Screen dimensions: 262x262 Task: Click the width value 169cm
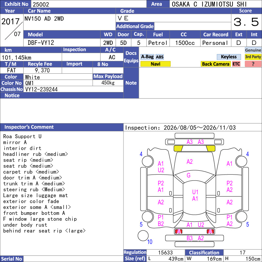[x=214, y=259]
